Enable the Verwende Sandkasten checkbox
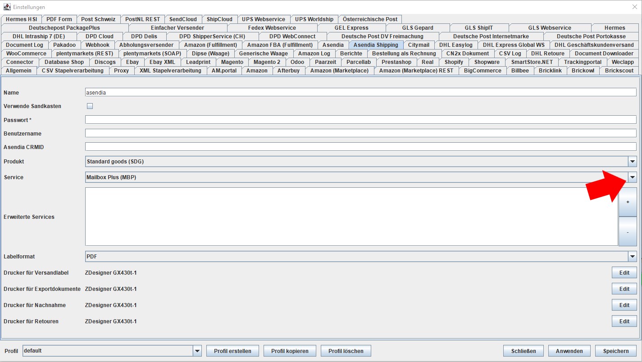This screenshot has width=642, height=362. pos(90,106)
